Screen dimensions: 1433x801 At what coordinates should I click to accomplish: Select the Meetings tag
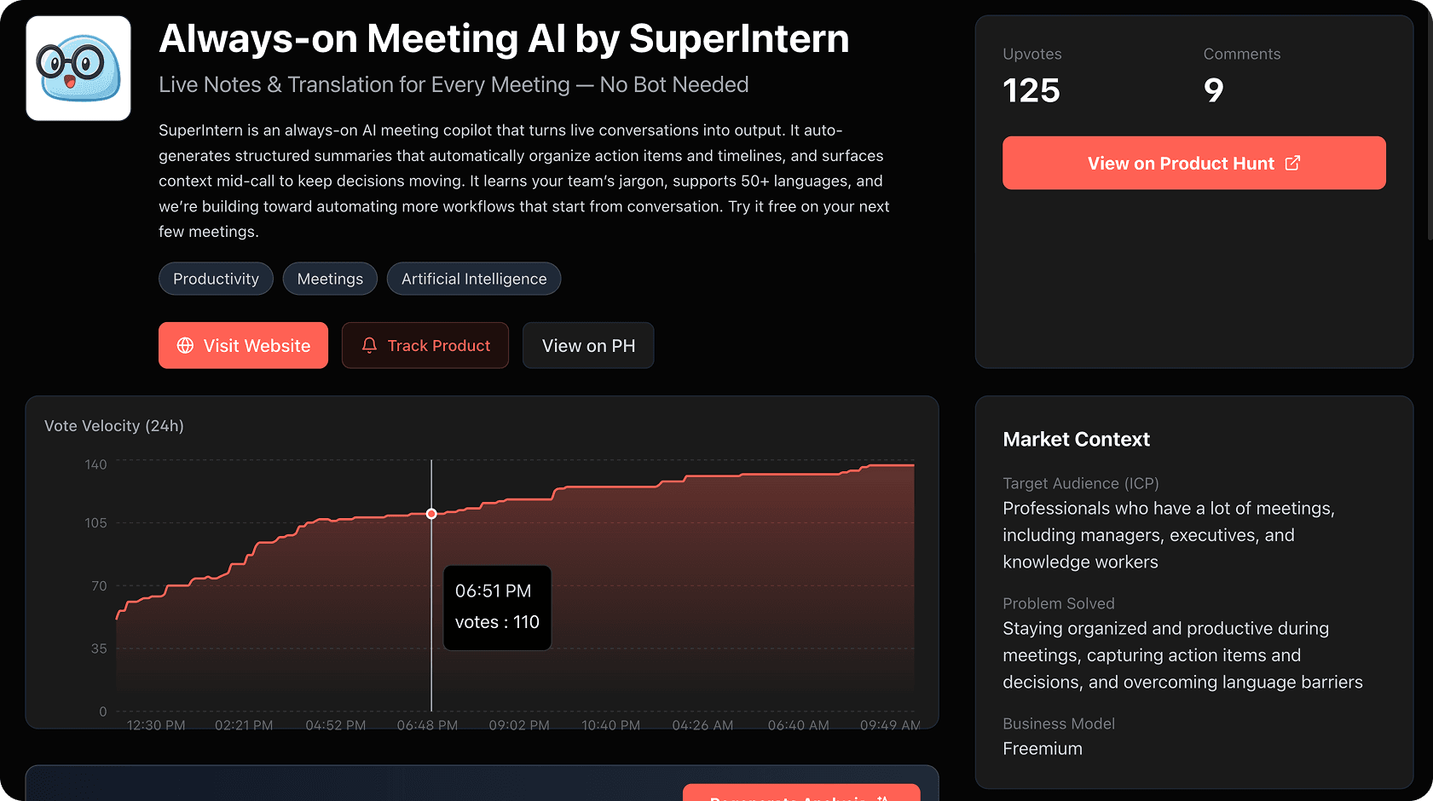pyautogui.click(x=330, y=279)
